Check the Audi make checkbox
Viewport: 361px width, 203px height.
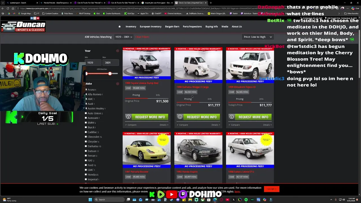click(86, 104)
